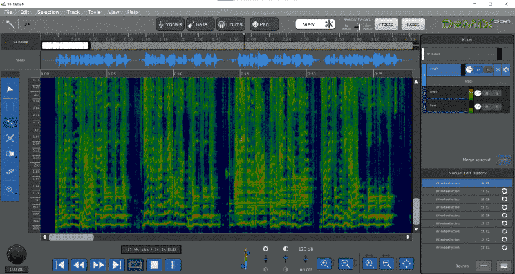Open the Tools menu
The image size is (515, 274).
[94, 12]
